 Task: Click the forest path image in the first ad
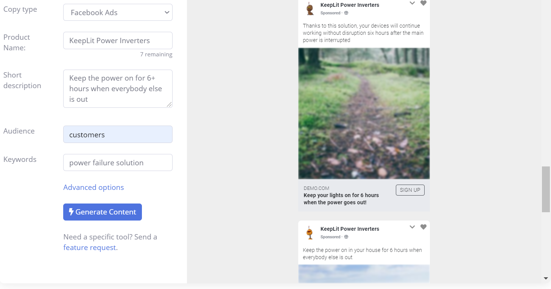tap(364, 113)
